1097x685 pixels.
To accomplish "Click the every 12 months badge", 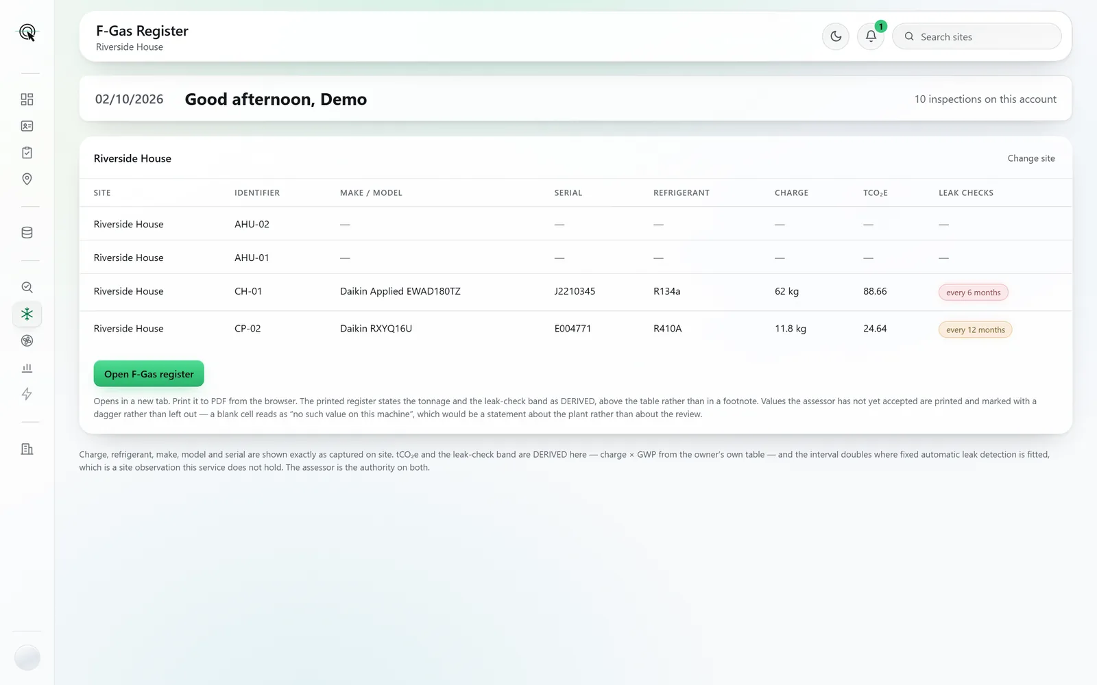I will click(975, 329).
